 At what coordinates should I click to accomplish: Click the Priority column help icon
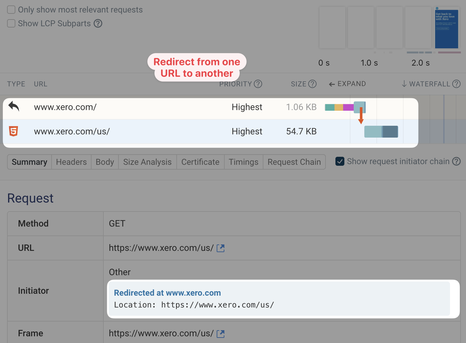pos(258,84)
